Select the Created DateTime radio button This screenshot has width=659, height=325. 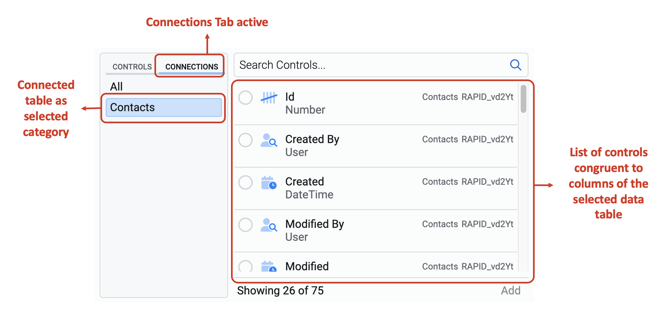245,182
